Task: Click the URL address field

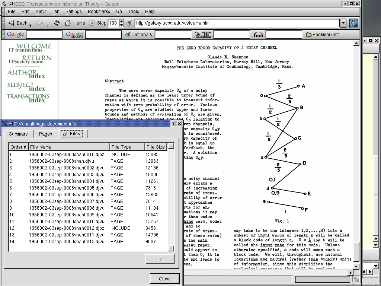Action: [x=237, y=23]
